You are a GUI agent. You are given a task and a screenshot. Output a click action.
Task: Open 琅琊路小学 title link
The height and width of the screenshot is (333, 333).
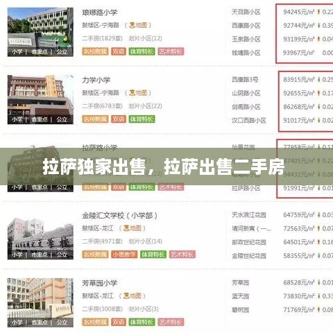pyautogui.click(x=100, y=12)
